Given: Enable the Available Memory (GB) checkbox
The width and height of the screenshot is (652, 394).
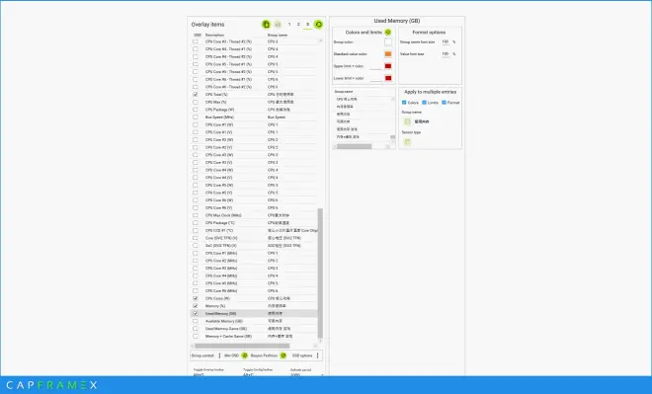Looking at the screenshot, I should 196,321.
